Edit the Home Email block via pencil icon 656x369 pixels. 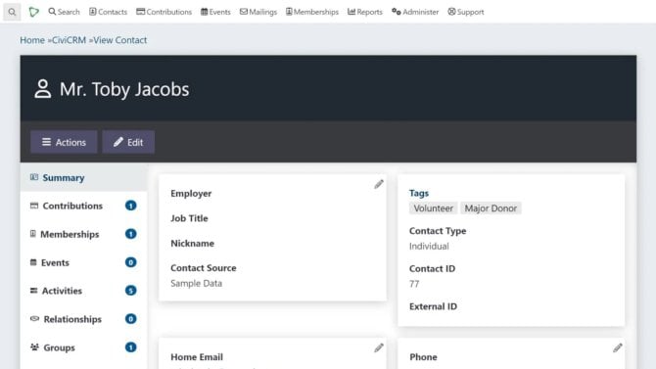coord(379,347)
